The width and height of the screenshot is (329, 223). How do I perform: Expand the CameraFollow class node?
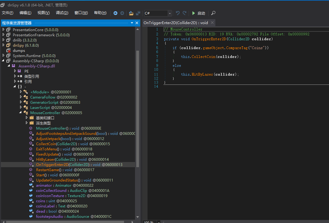click(21, 97)
